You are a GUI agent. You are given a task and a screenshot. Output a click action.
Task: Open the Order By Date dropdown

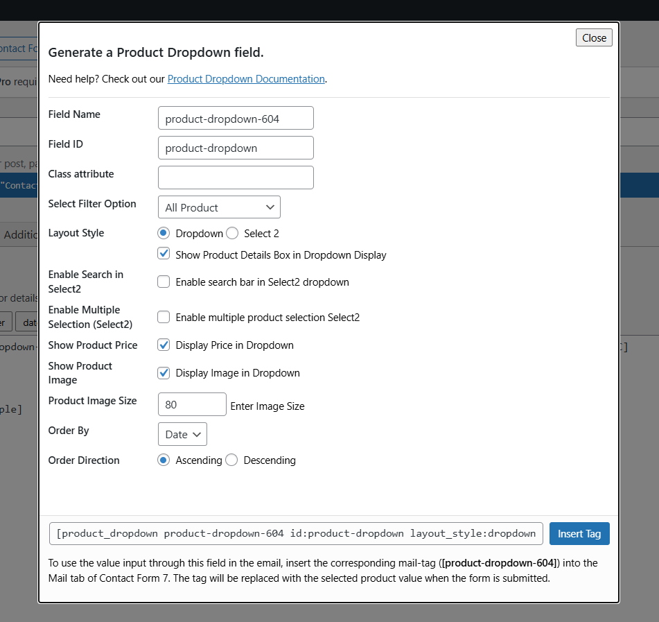coord(182,434)
